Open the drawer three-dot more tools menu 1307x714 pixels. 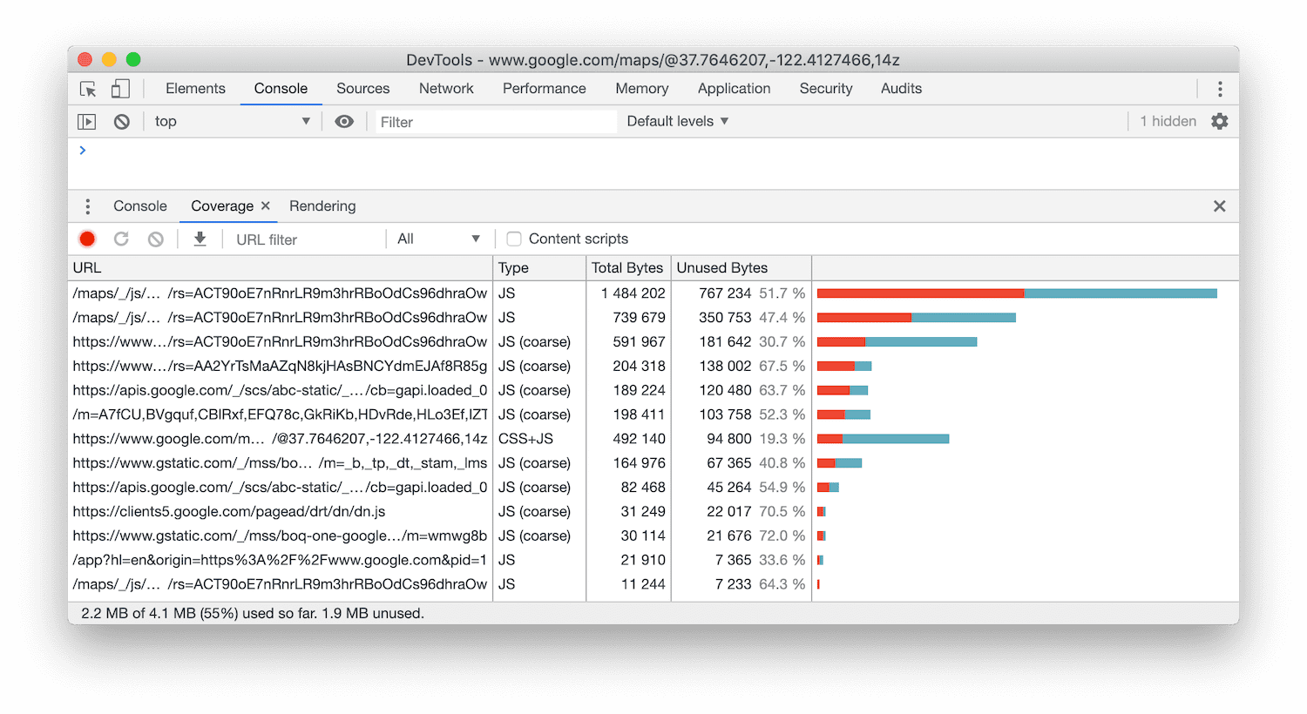[x=87, y=206]
